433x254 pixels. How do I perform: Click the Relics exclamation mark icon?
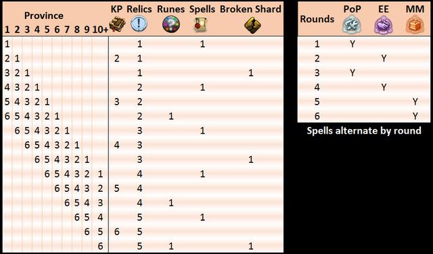pyautogui.click(x=139, y=24)
